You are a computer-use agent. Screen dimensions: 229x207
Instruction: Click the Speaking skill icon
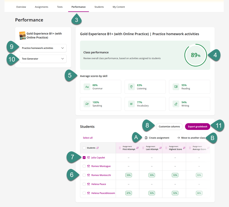(x=87, y=104)
